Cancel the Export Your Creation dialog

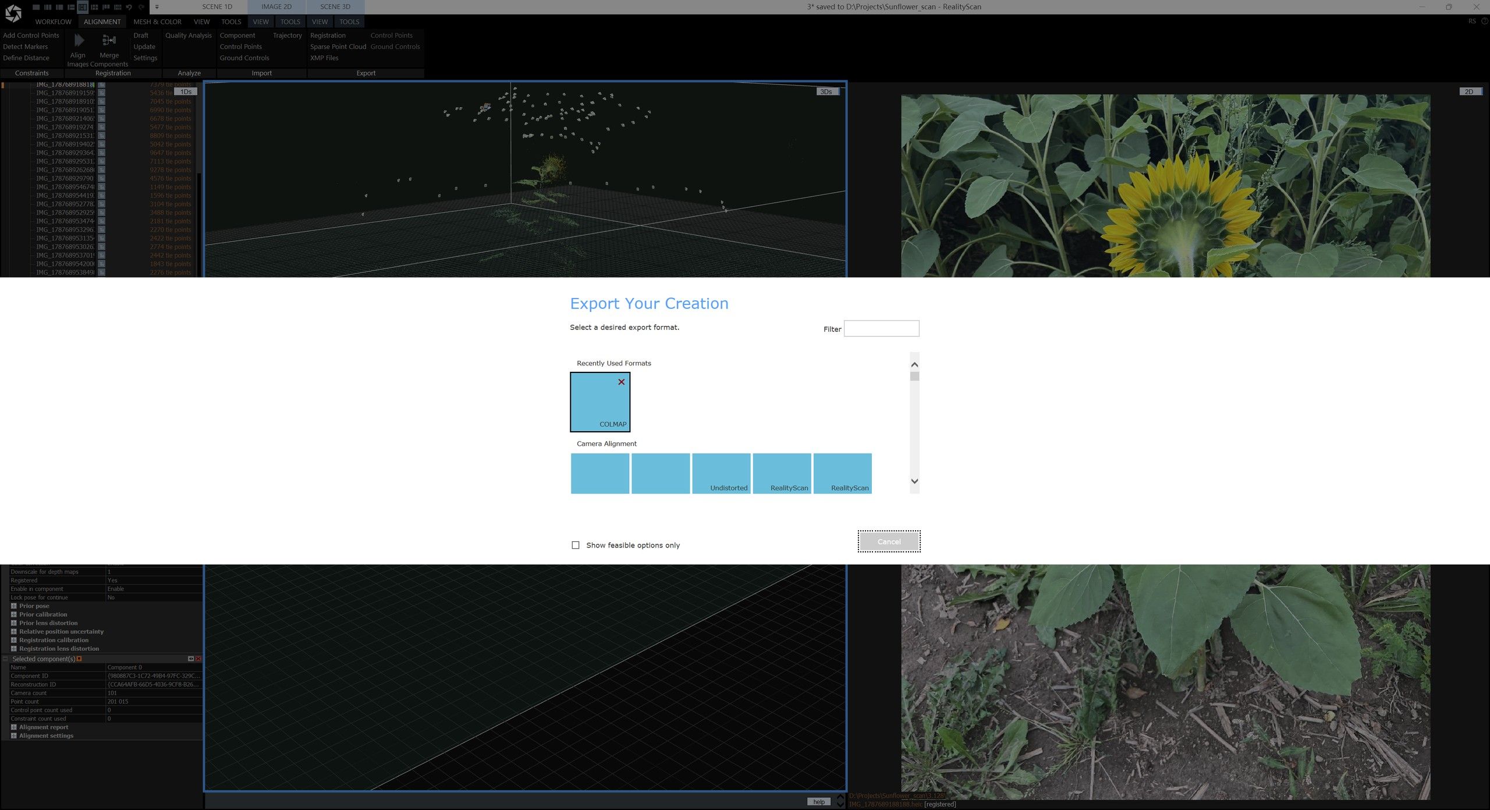[x=889, y=541]
